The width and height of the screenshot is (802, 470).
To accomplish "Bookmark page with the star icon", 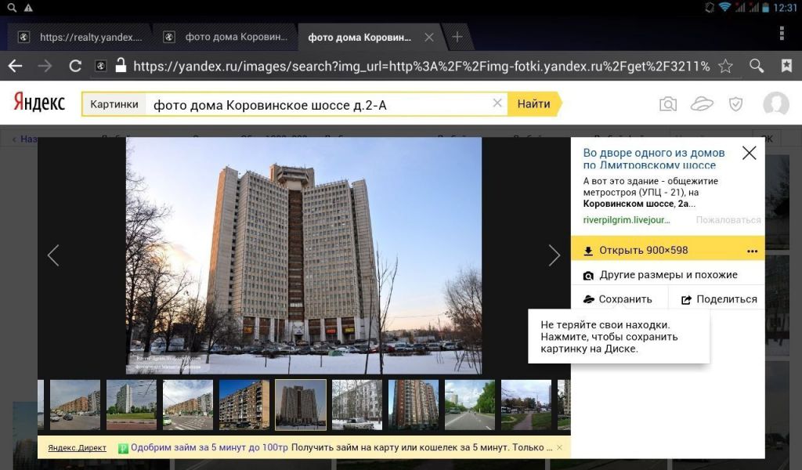I will point(725,66).
